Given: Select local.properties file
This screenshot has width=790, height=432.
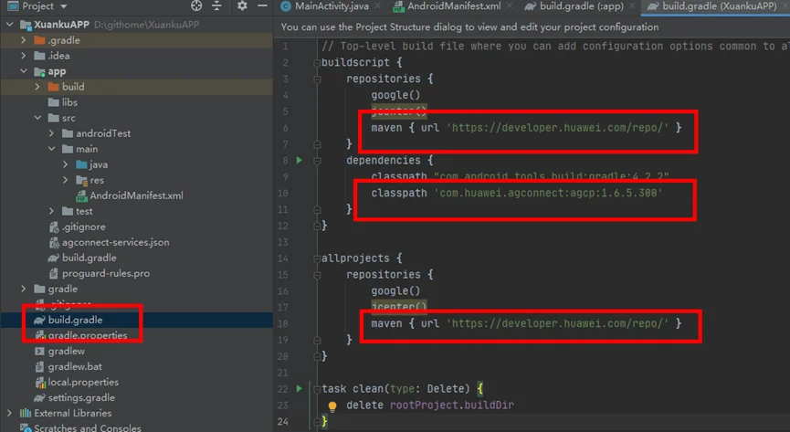Looking at the screenshot, I should point(83,382).
